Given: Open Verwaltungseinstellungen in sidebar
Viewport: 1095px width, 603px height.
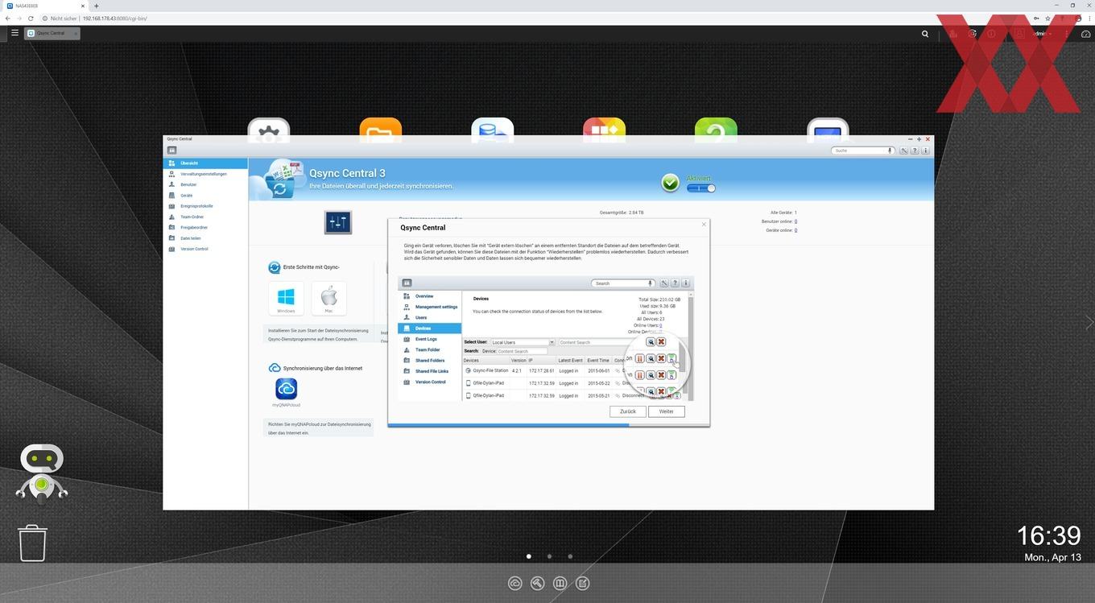Looking at the screenshot, I should pyautogui.click(x=205, y=174).
